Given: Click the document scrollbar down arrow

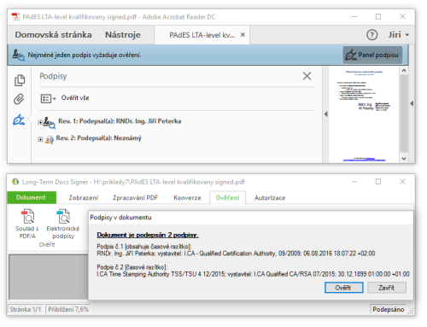Looking at the screenshot, I should [x=404, y=159].
